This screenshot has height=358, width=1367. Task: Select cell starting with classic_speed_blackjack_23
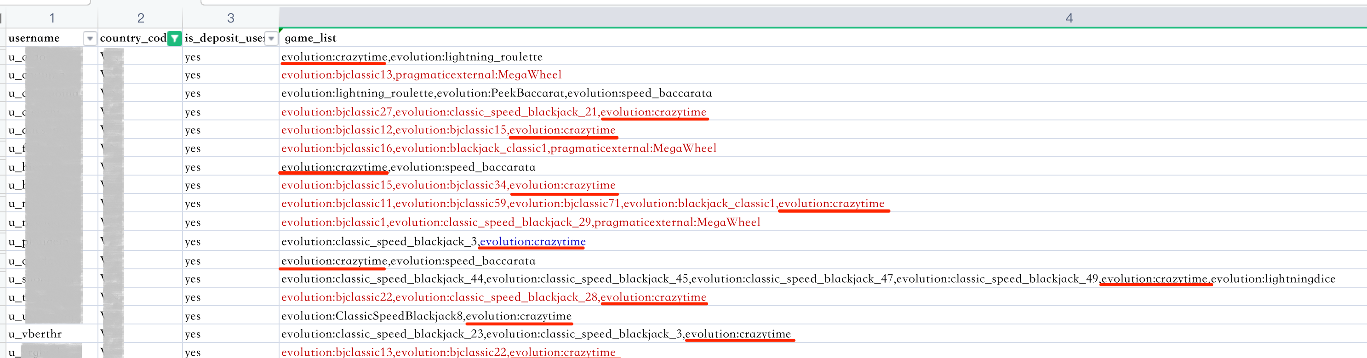pyautogui.click(x=823, y=334)
